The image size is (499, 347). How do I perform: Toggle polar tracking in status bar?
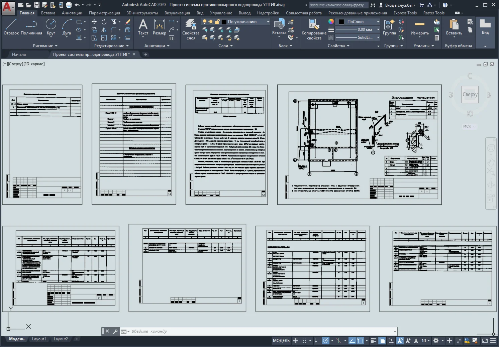coord(325,341)
